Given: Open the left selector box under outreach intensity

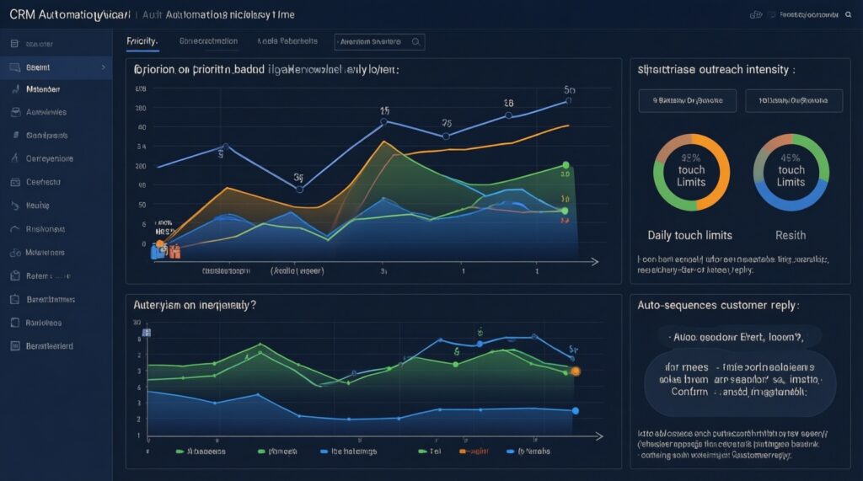Looking at the screenshot, I should [687, 101].
